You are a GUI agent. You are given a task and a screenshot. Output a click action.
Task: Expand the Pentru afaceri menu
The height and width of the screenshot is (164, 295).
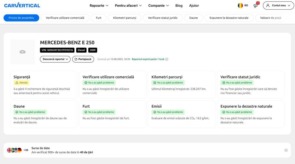coord(128,5)
